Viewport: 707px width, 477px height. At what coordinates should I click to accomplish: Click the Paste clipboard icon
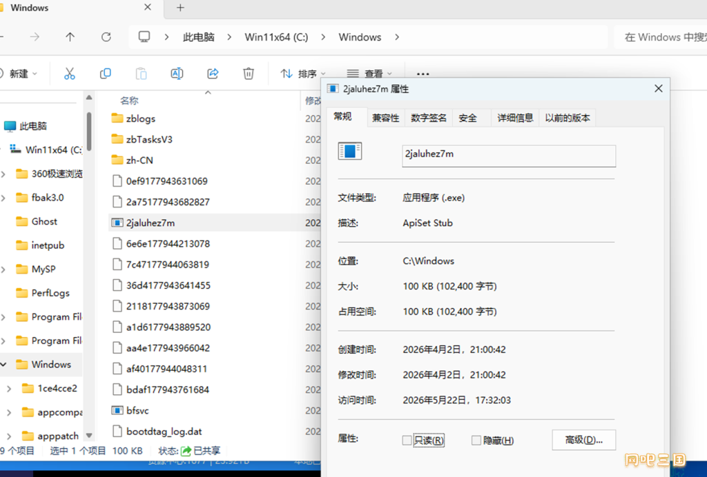(141, 73)
